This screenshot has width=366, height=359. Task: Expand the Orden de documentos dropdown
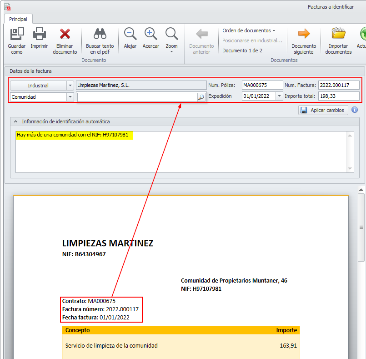[x=249, y=30]
